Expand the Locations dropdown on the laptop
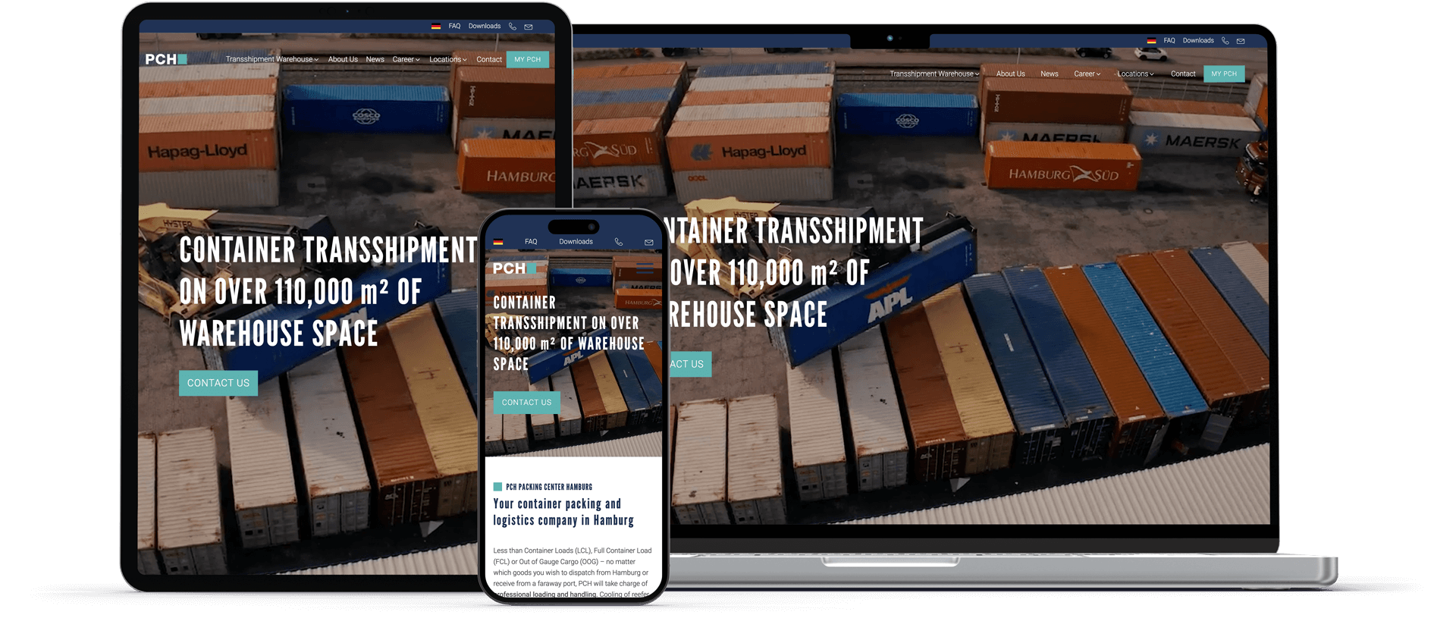1456x618 pixels. (1136, 74)
